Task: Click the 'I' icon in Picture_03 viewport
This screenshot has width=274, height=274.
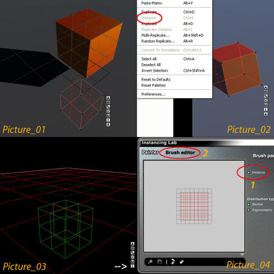Action: (x=133, y=266)
